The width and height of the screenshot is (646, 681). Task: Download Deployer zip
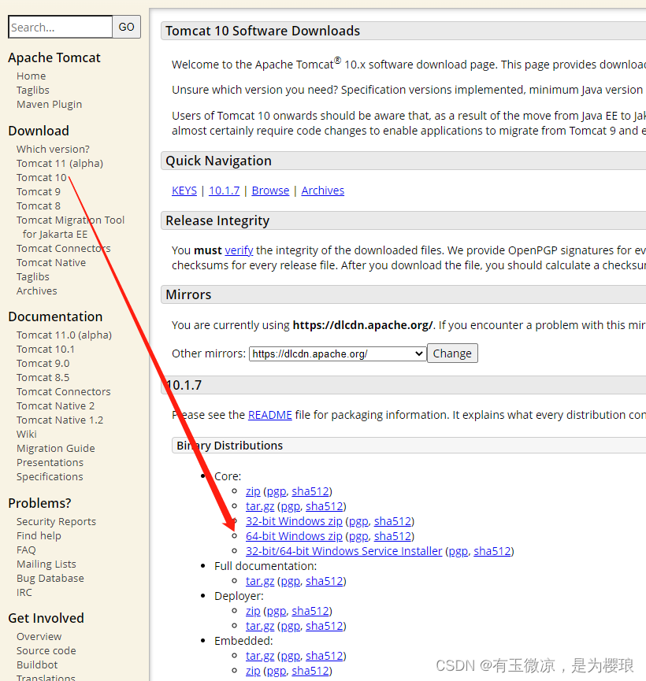pos(253,611)
